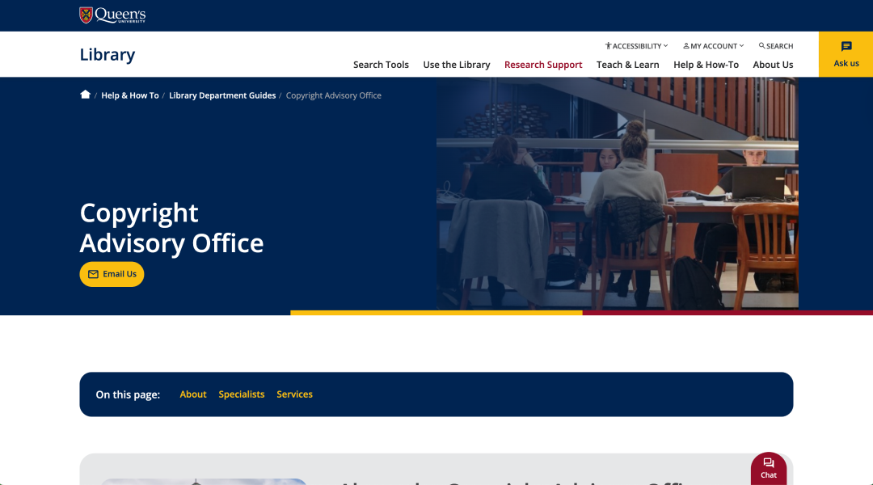Open the Search Tools menu
This screenshot has width=873, height=485.
(x=381, y=65)
